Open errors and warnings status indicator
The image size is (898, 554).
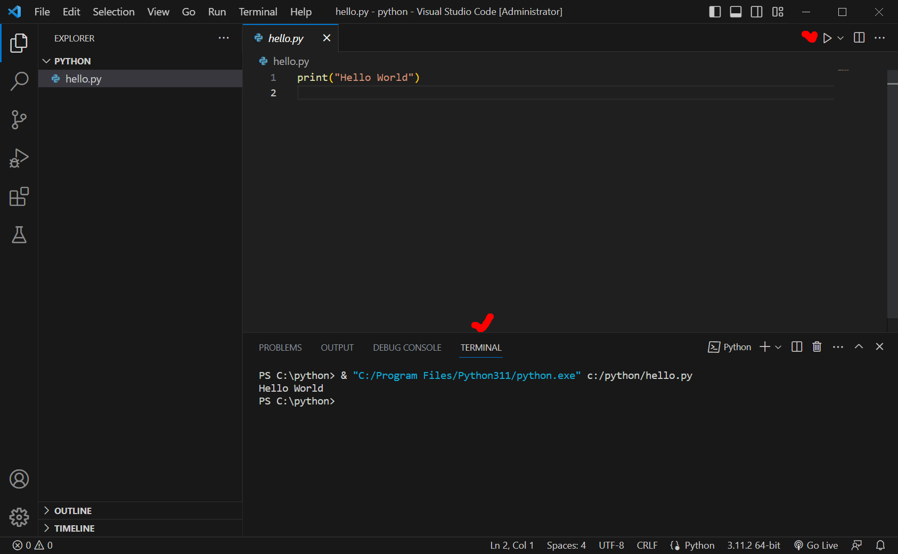(32, 545)
